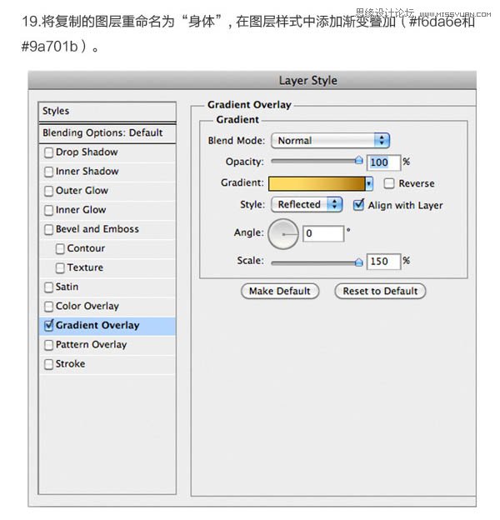Click the Opacity slider handle

point(358,161)
